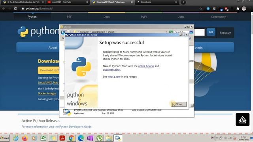Open the PSF menu on python.org
This screenshot has width=253, height=142.
[x=69, y=17]
